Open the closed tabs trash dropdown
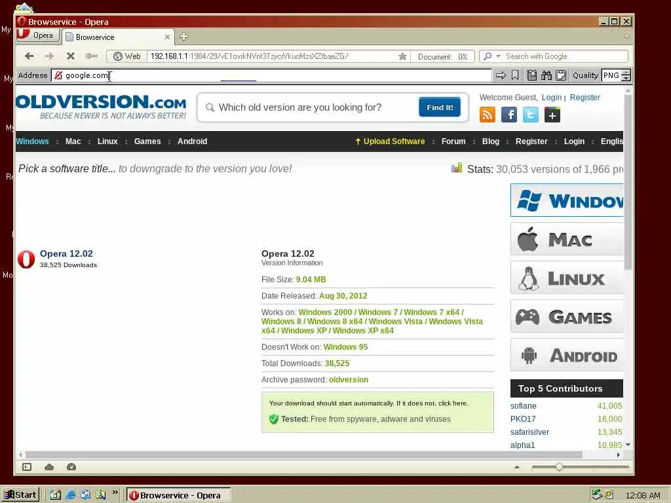This screenshot has width=671, height=503. click(x=626, y=37)
